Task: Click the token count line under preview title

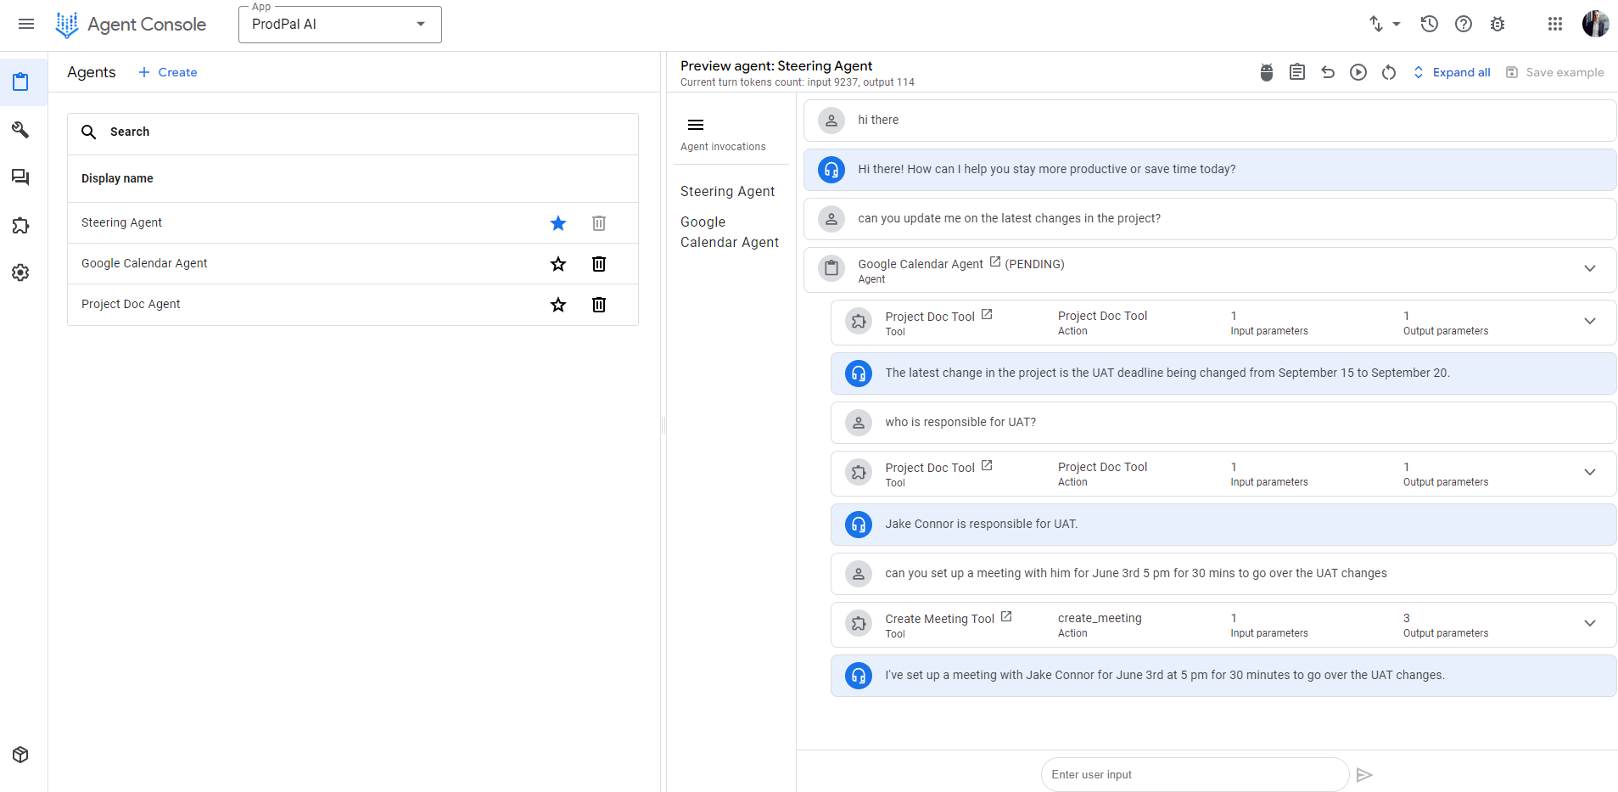Action: point(798,82)
